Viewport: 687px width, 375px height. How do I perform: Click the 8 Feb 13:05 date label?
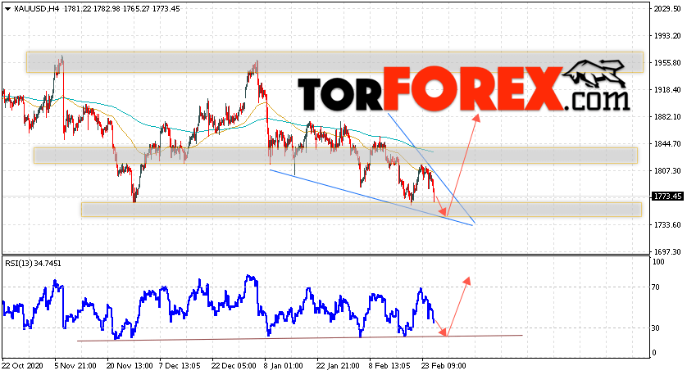(389, 366)
